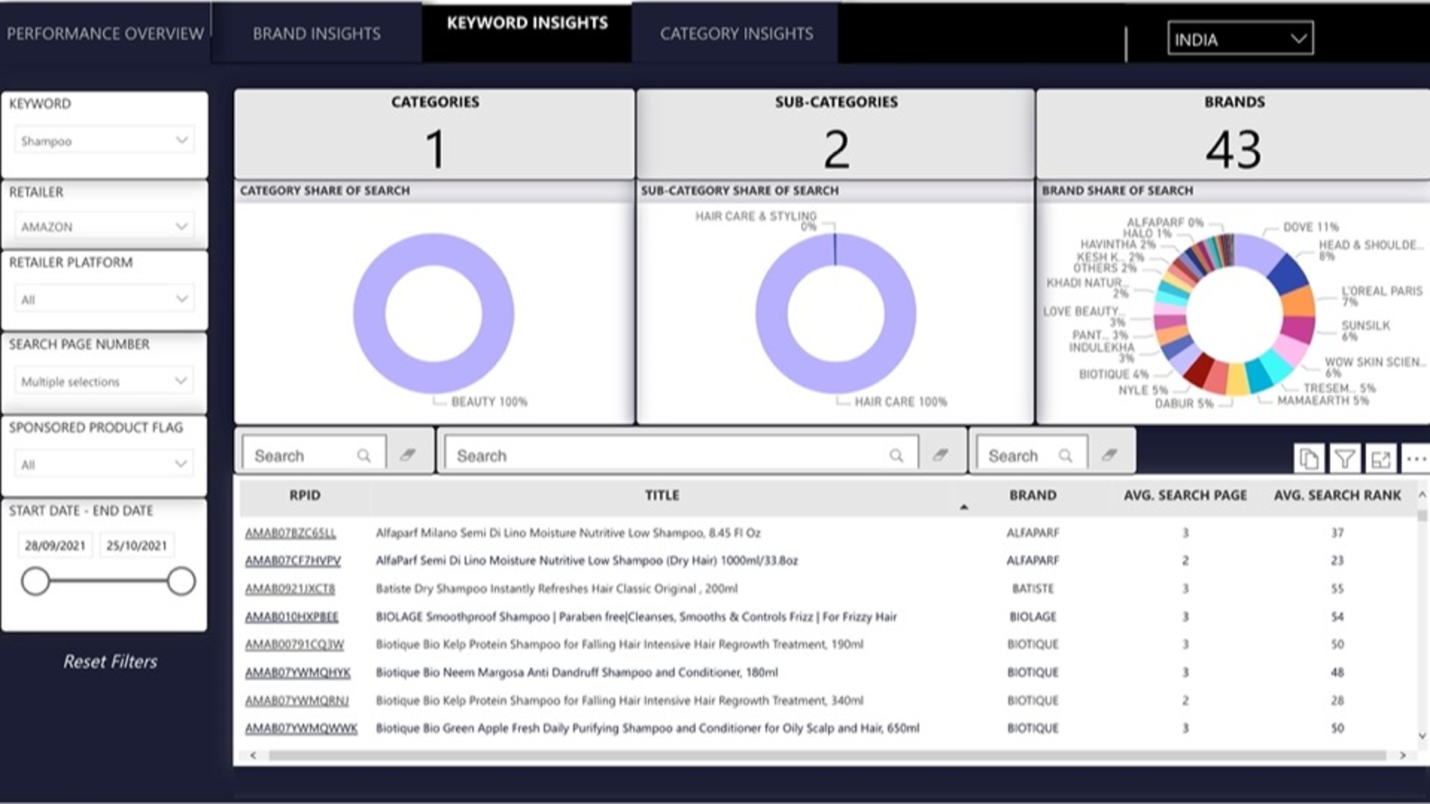
Task: Expand the Retailer Platform dropdown
Action: 104,299
